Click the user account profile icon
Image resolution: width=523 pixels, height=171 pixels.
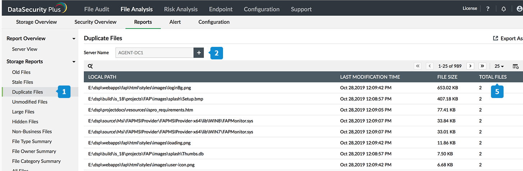[x=519, y=9]
